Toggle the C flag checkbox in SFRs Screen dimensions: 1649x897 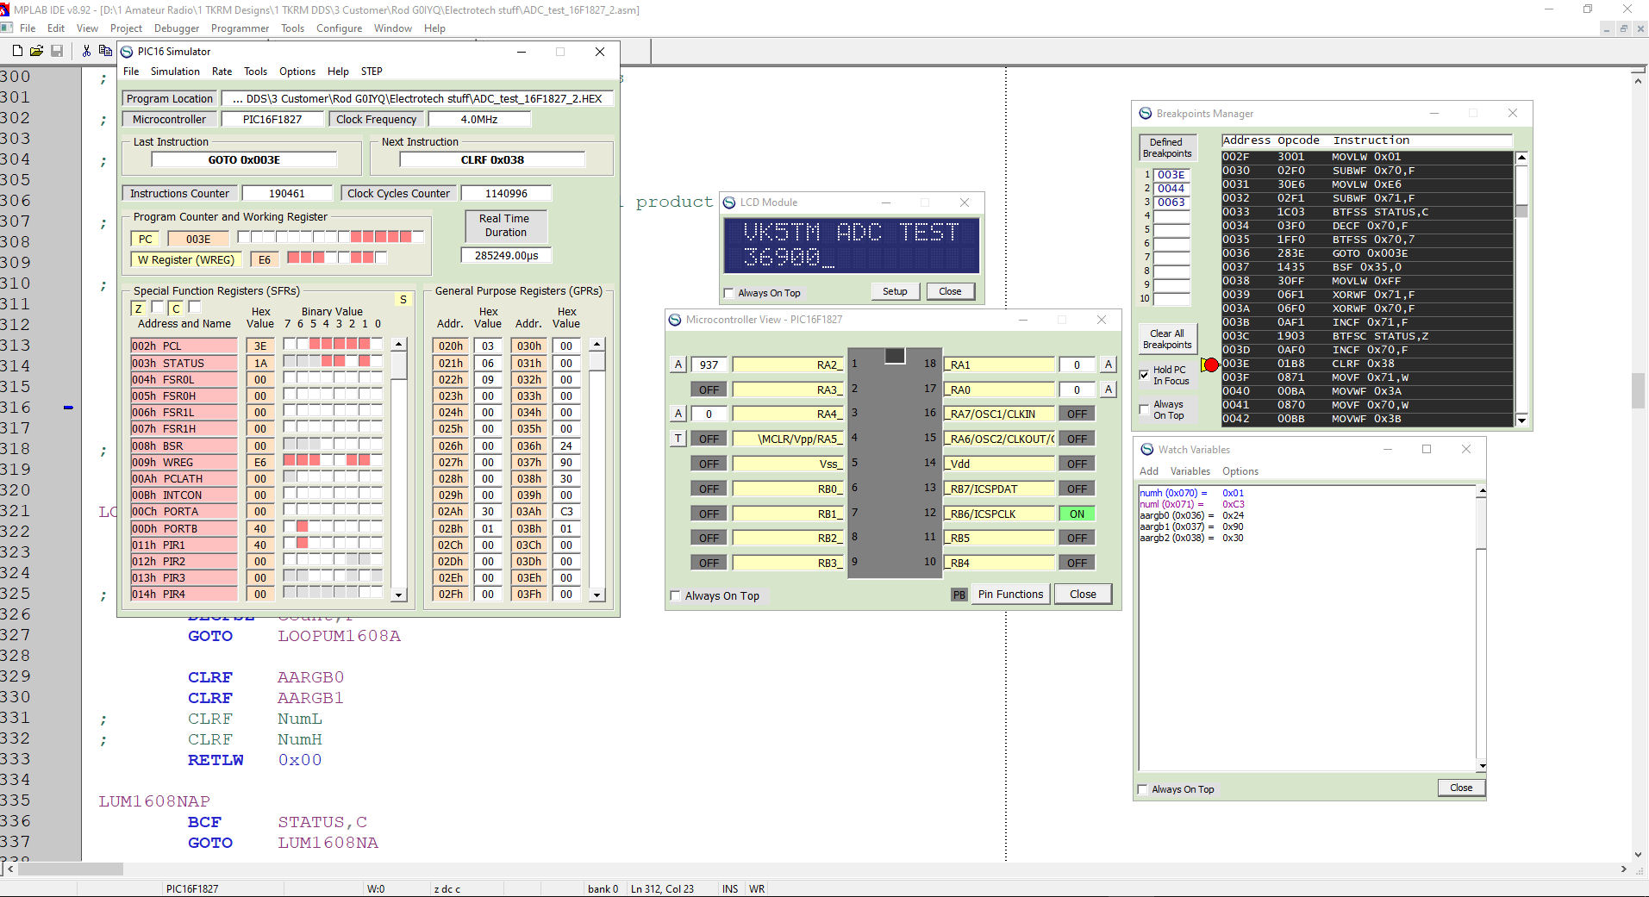195,307
